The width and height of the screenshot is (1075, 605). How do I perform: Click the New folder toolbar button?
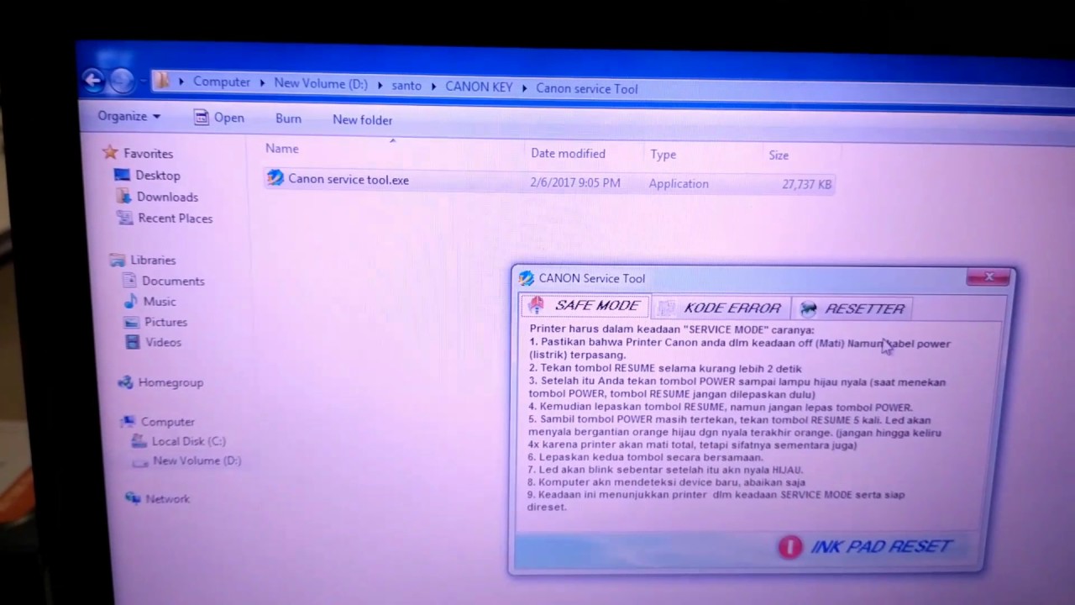(x=362, y=120)
